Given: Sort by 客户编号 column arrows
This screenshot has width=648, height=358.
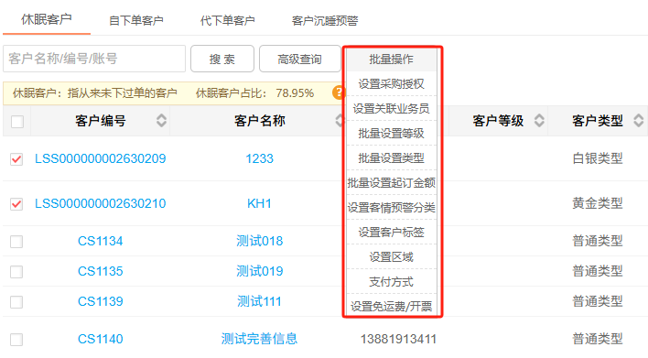Looking at the screenshot, I should point(162,121).
